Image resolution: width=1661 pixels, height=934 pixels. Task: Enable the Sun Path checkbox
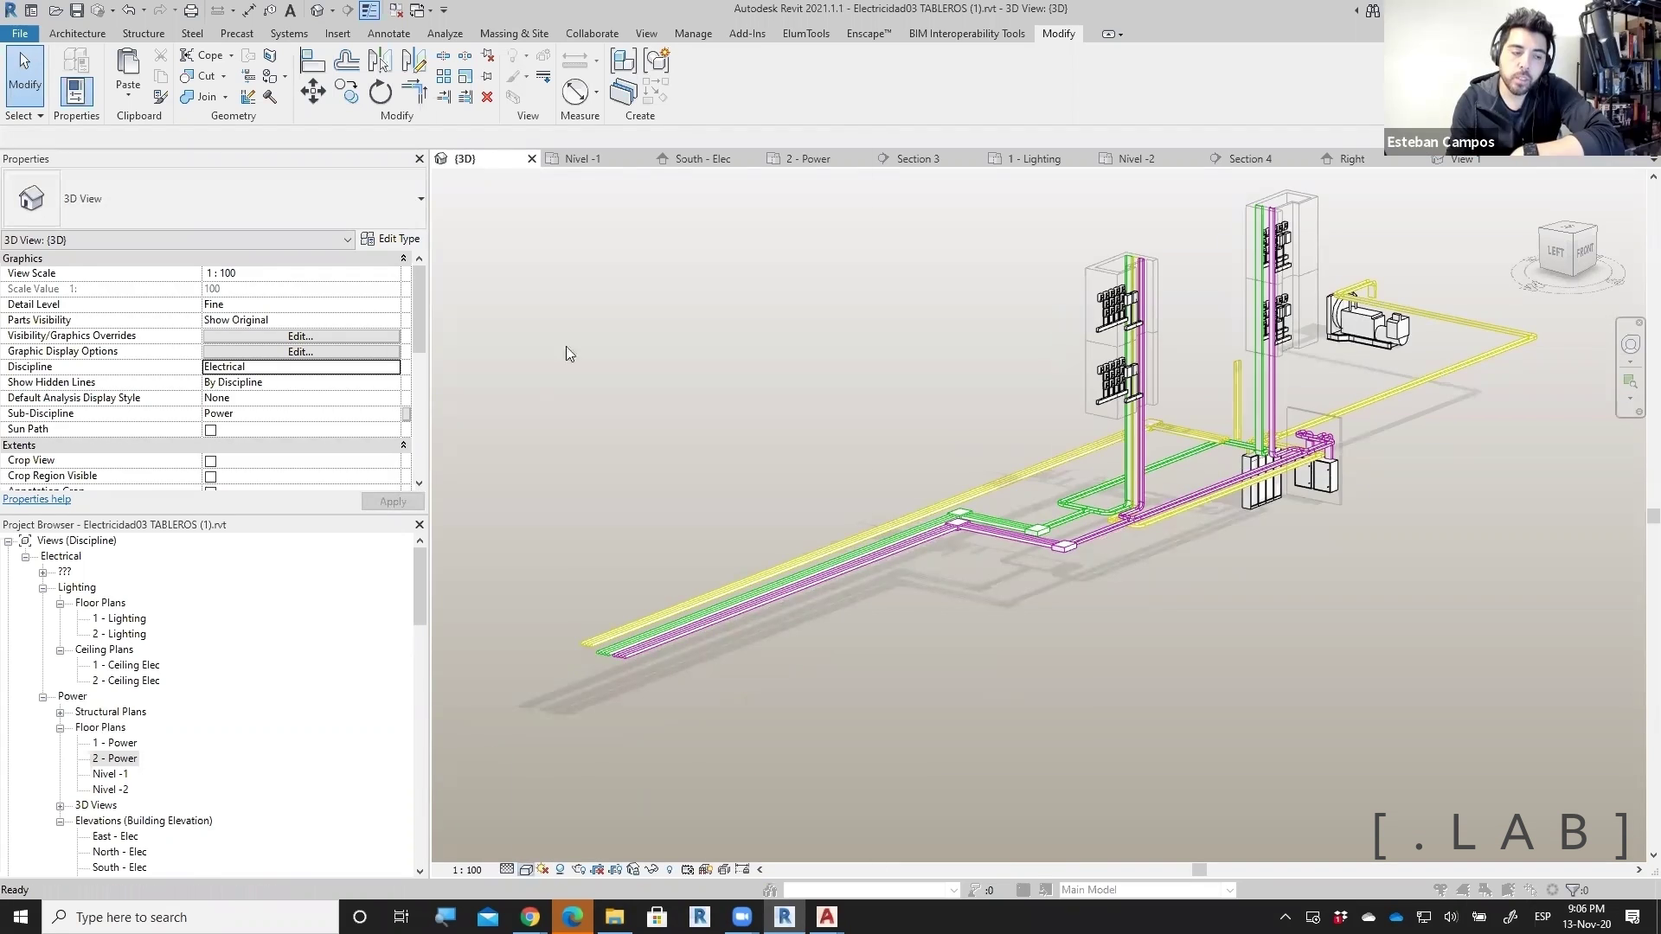pos(210,430)
